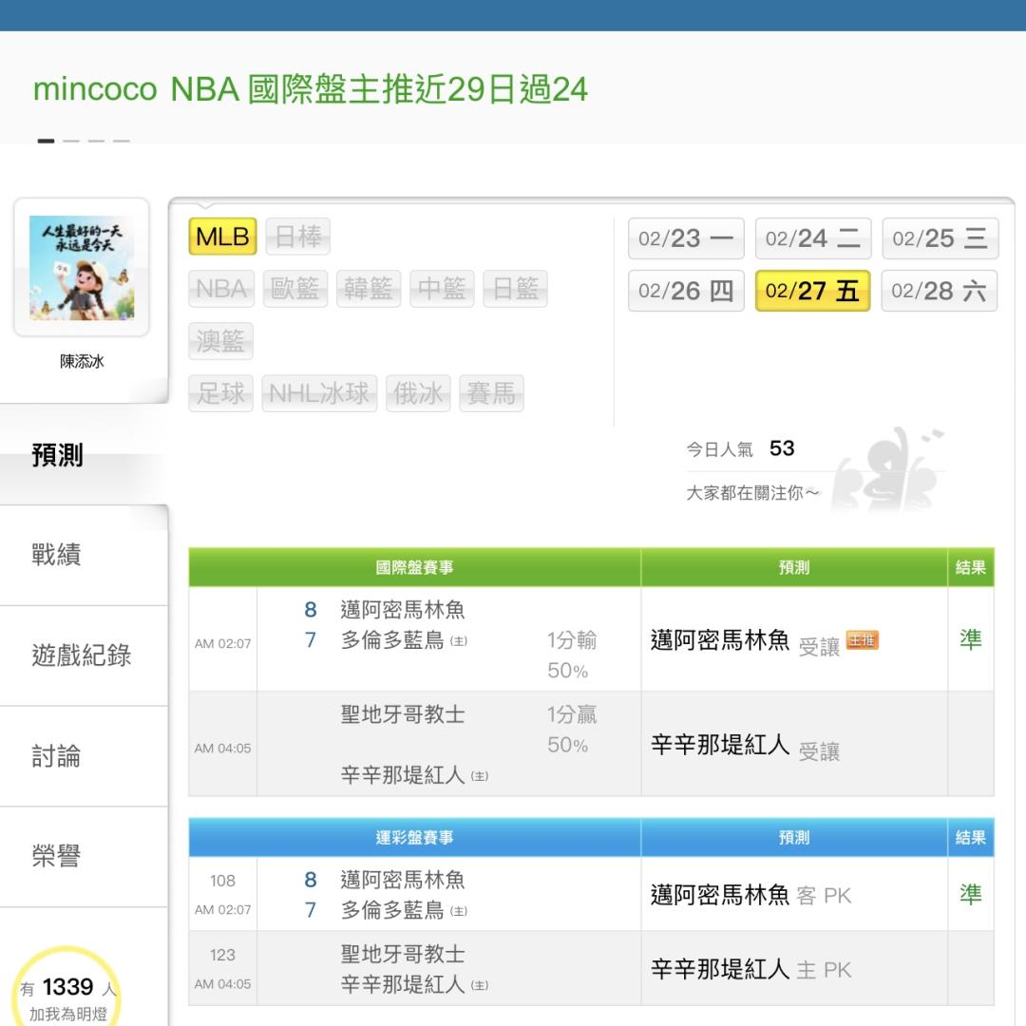Pick the 足球 category button

[x=221, y=393]
